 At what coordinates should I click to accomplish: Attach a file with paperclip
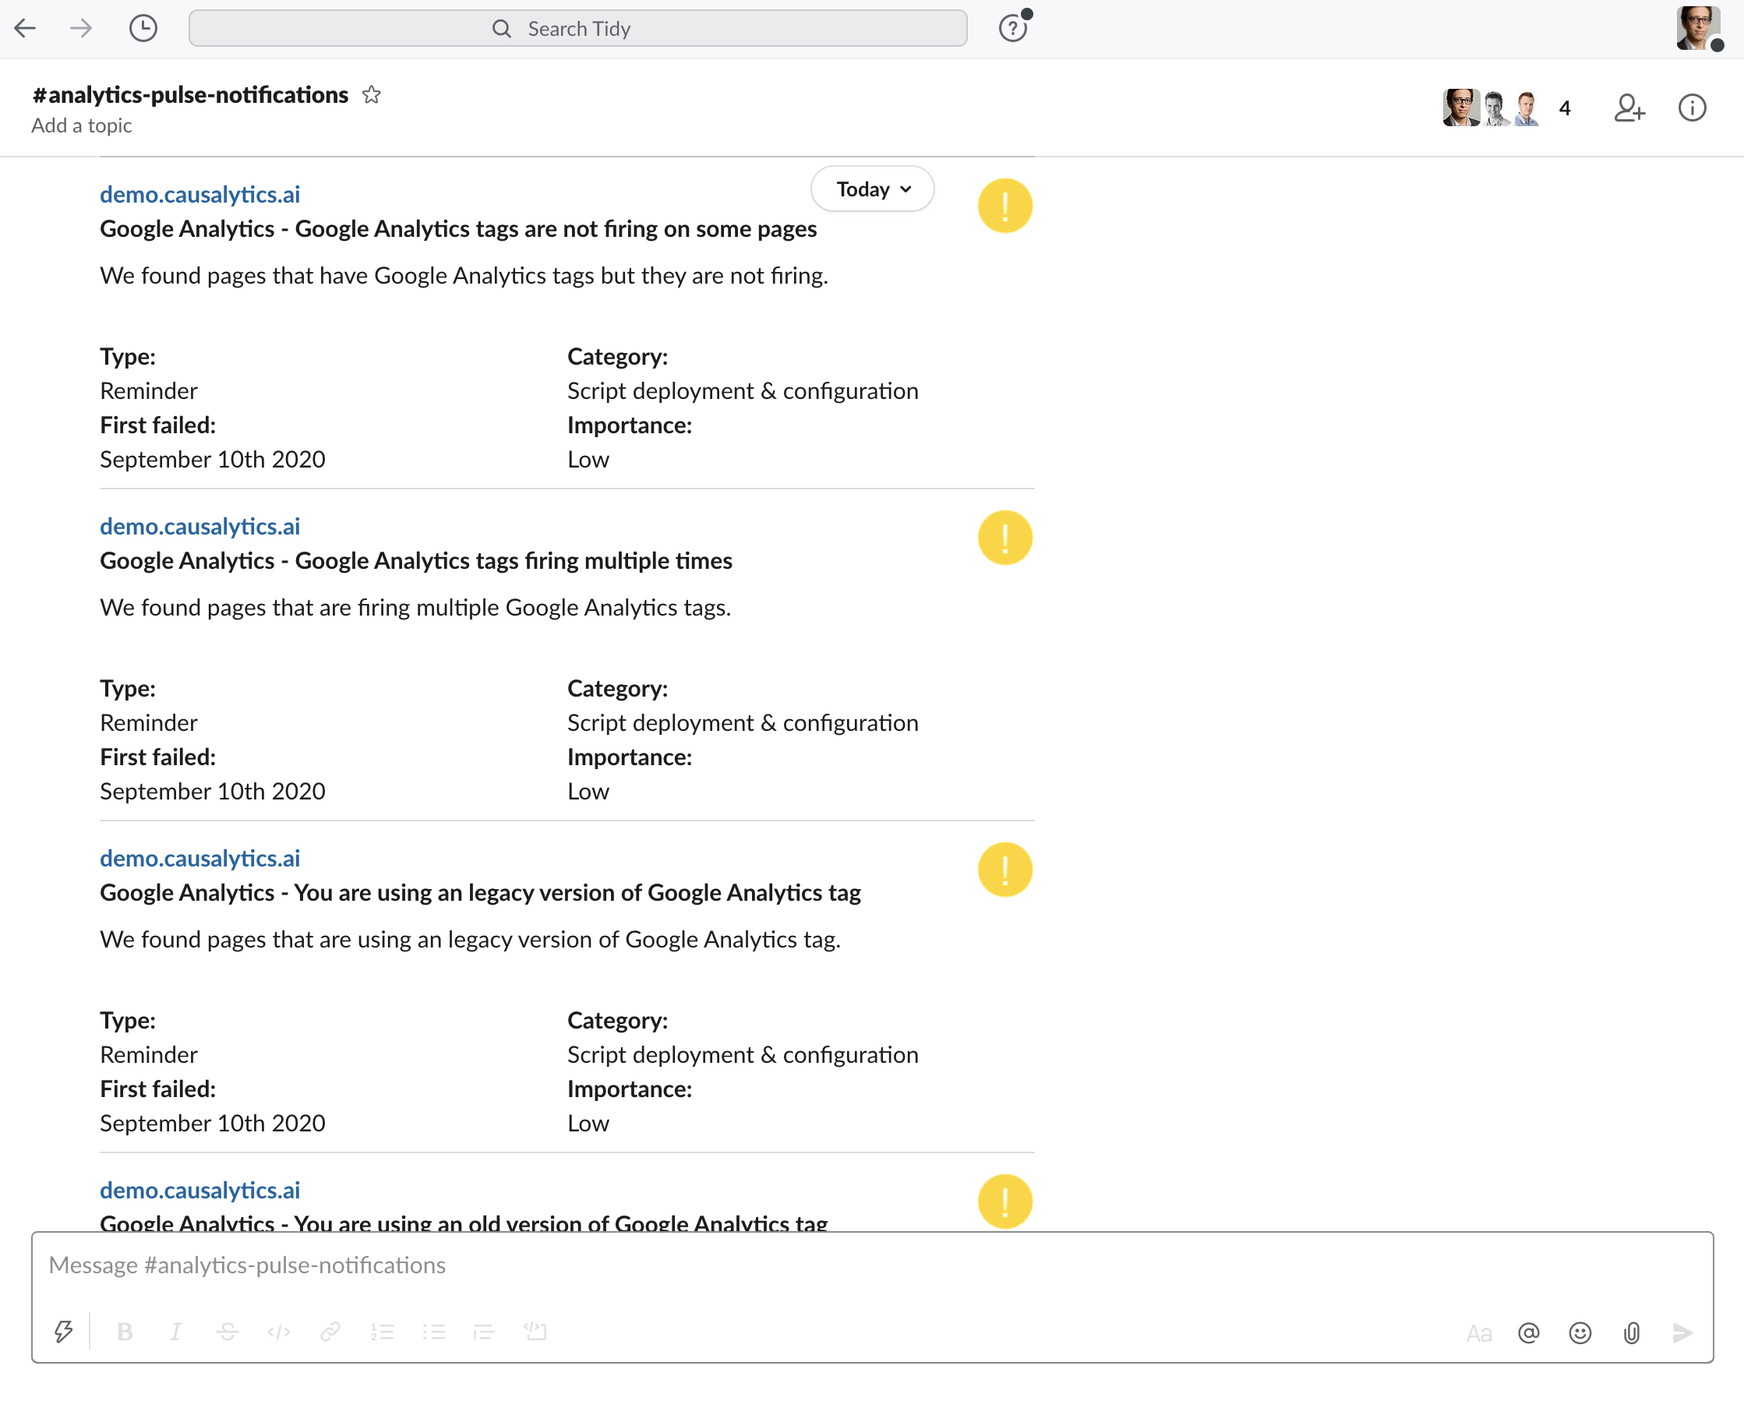1632,1333
